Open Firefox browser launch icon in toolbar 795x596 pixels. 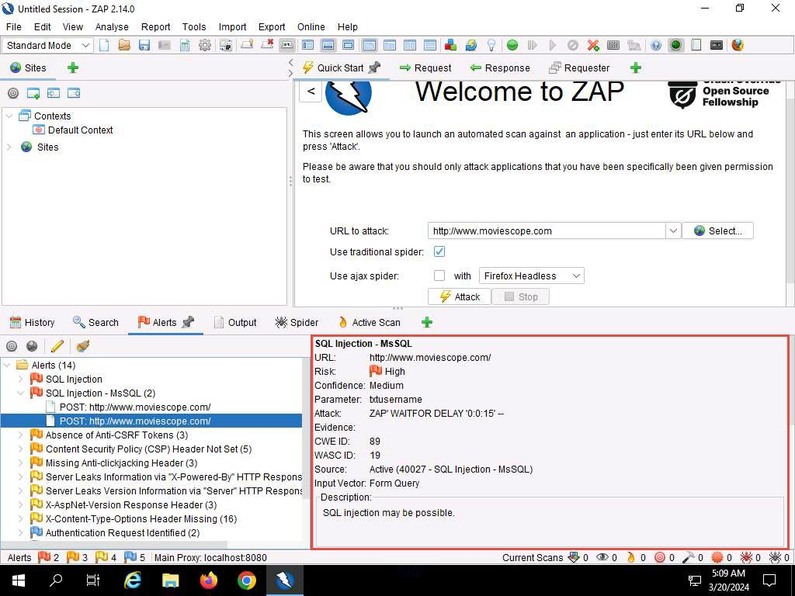pos(738,45)
